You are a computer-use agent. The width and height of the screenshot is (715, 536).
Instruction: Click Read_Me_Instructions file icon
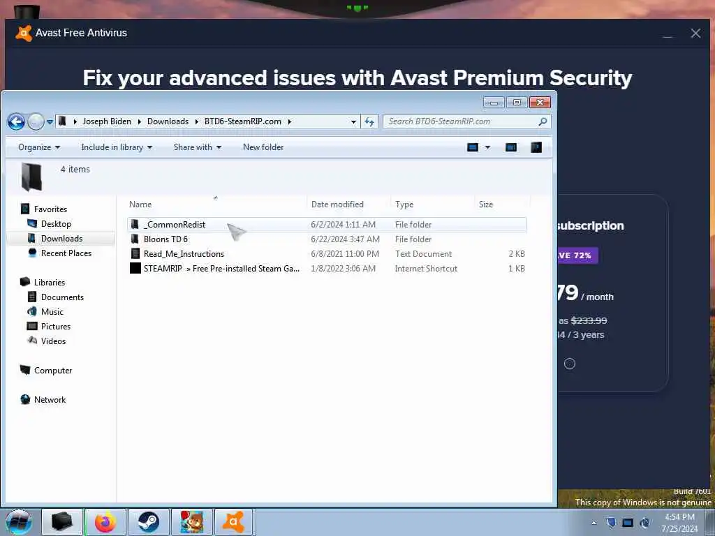tap(135, 254)
